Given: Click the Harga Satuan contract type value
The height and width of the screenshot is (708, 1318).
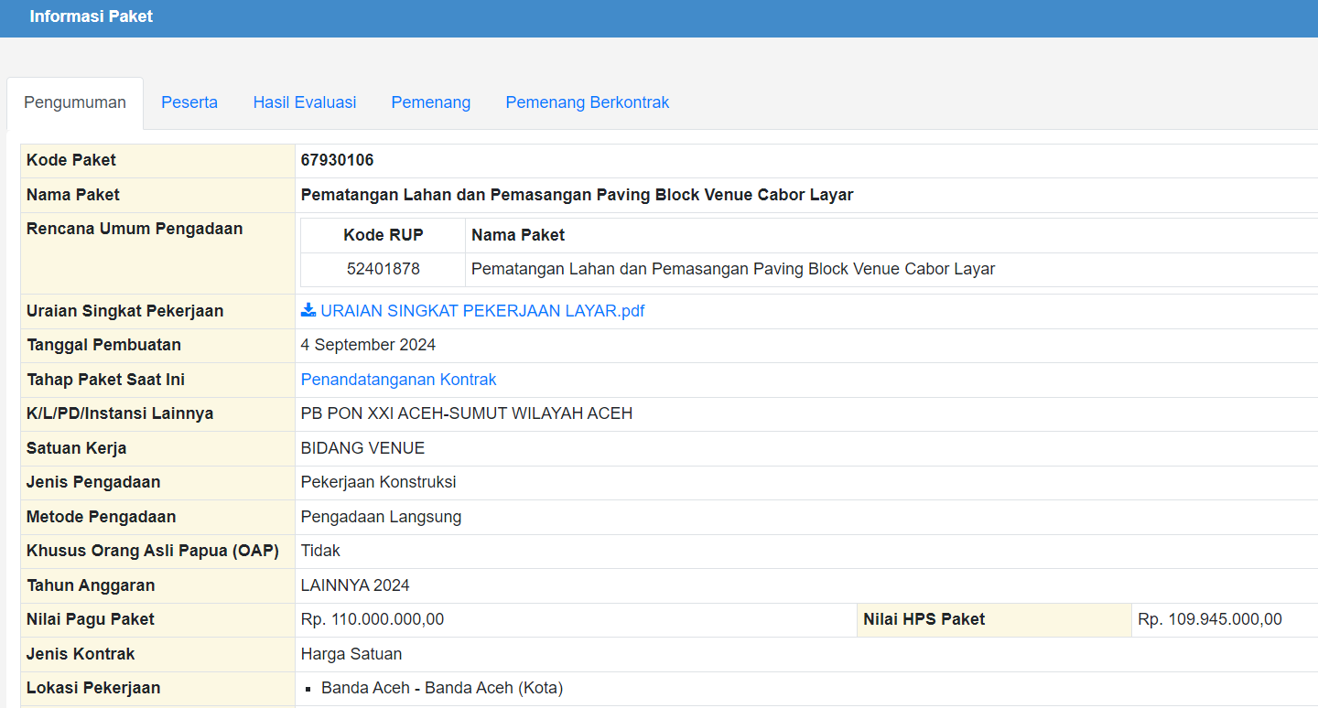Looking at the screenshot, I should 351,654.
